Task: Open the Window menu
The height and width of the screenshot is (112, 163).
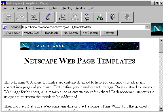Action: pyautogui.click(x=80, y=8)
